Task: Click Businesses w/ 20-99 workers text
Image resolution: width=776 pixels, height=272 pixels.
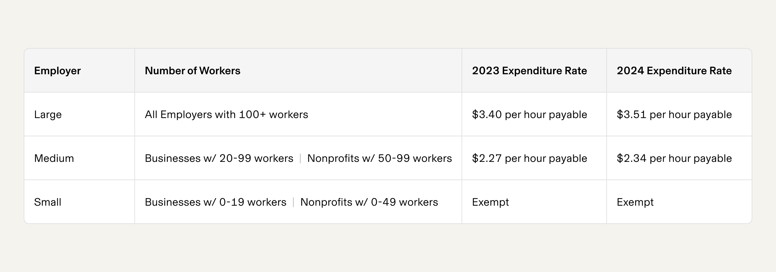Action: click(x=219, y=159)
